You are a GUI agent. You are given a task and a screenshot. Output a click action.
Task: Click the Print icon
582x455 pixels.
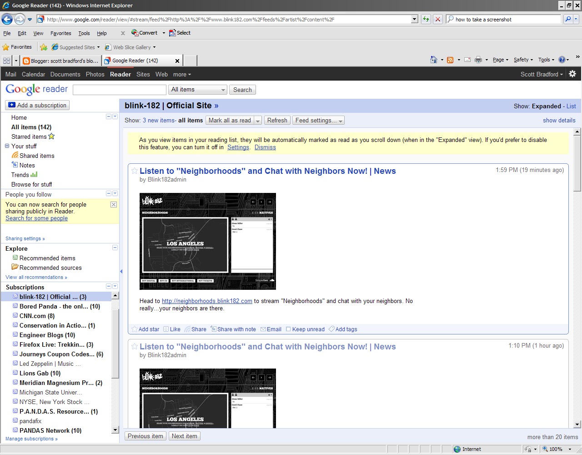478,60
